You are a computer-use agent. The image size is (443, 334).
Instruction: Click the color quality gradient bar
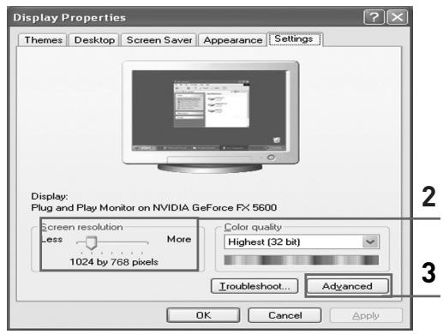click(302, 260)
